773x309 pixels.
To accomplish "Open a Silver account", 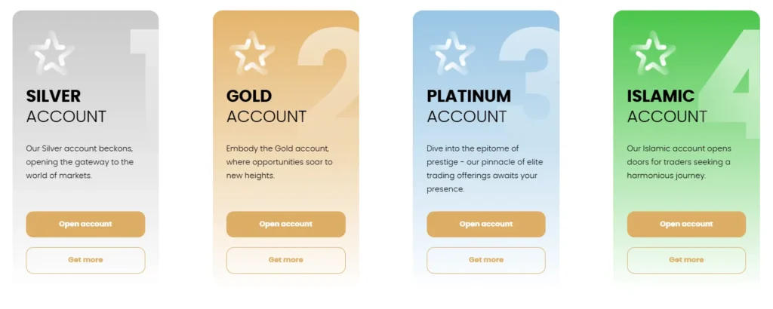I will tap(85, 224).
